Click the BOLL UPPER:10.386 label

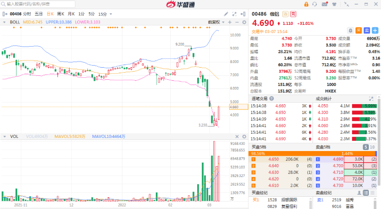point(59,22)
